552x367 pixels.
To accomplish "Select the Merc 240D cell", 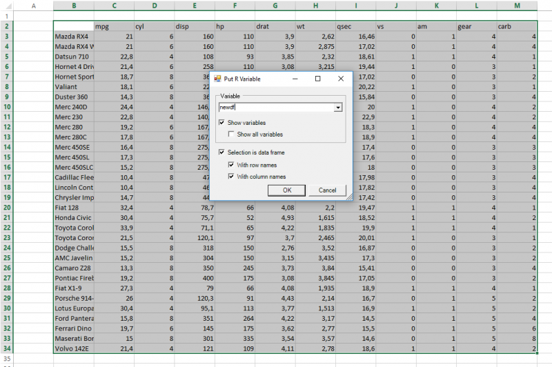I will point(74,107).
